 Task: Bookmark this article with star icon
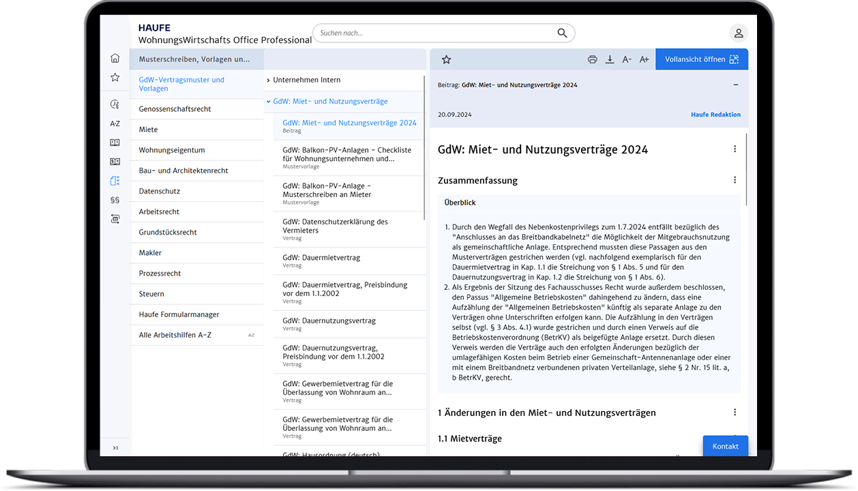446,59
